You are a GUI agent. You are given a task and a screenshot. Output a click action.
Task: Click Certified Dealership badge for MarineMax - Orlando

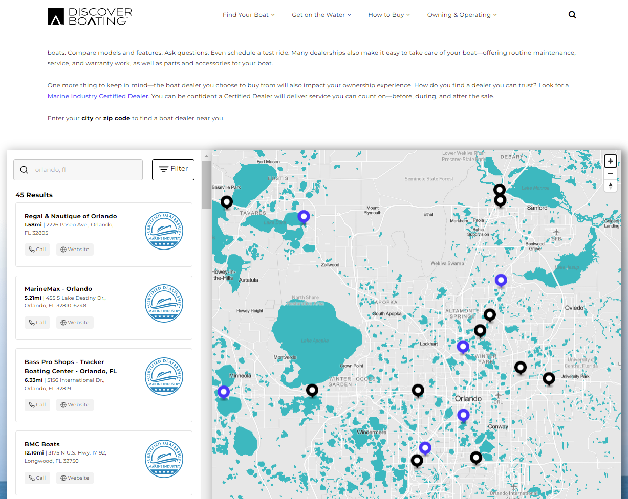click(x=164, y=303)
